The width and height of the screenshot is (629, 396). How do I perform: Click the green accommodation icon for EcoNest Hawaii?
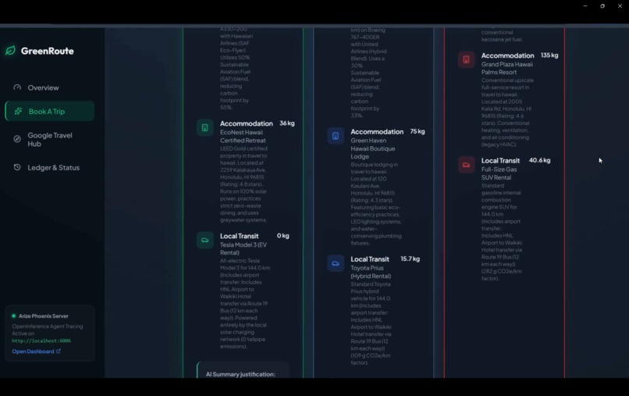coord(205,128)
